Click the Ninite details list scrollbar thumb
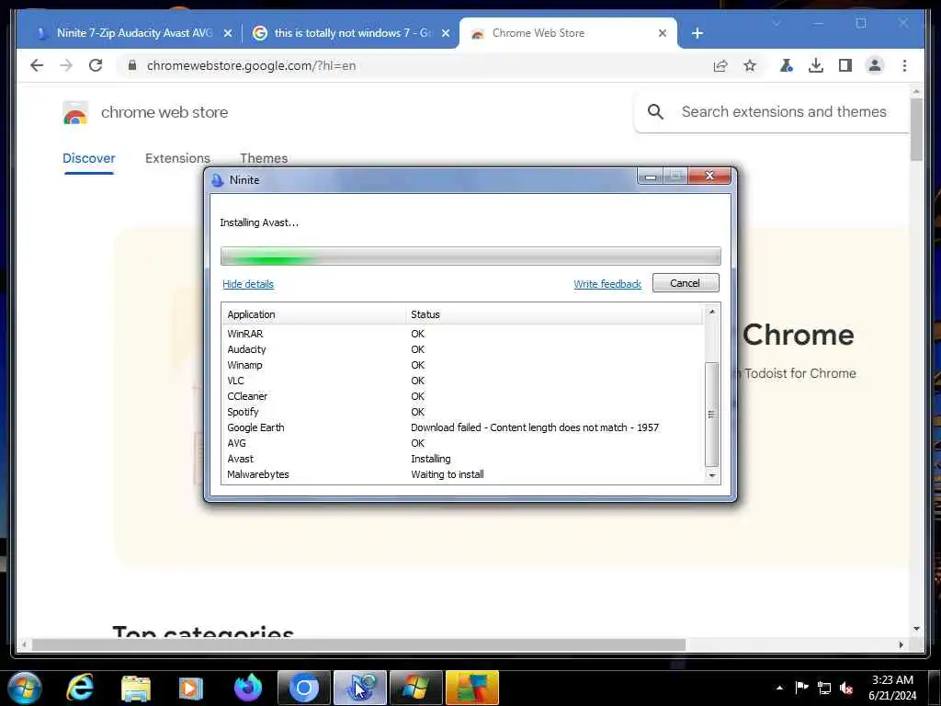This screenshot has width=941, height=706. point(711,415)
